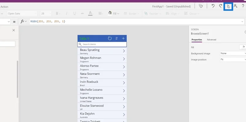
Task: Toggle strikethrough formatting
Action: click(x=82, y=13)
